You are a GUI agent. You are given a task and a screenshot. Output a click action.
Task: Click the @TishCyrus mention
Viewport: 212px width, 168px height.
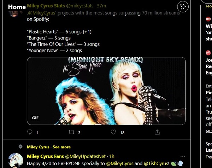[157, 163]
